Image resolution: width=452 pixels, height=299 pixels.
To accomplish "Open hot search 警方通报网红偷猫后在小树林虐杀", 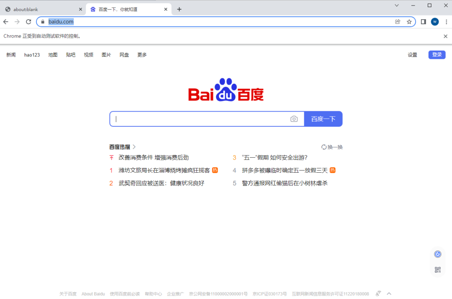I will (x=285, y=183).
